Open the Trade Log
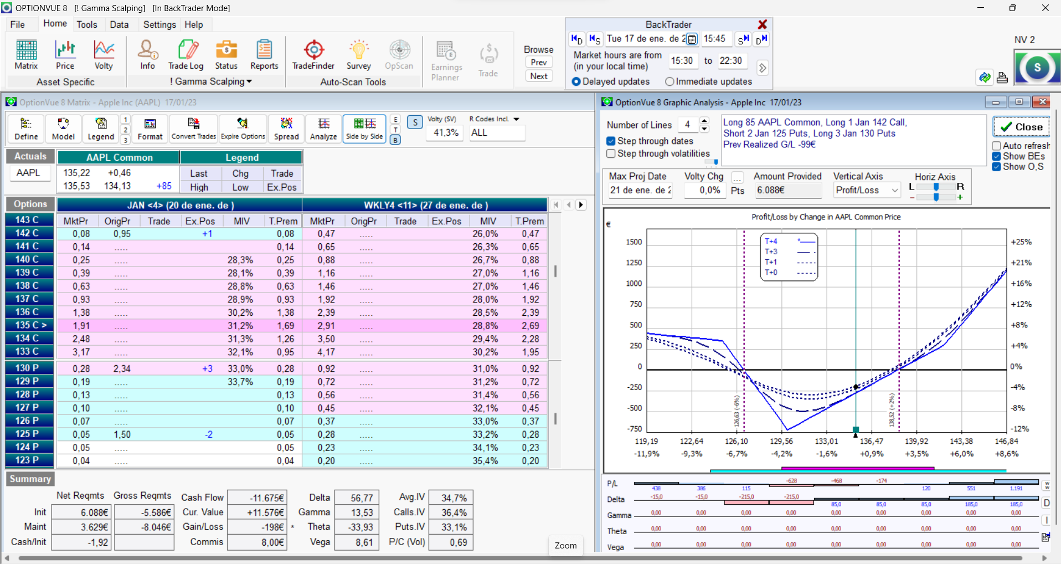 pyautogui.click(x=186, y=54)
